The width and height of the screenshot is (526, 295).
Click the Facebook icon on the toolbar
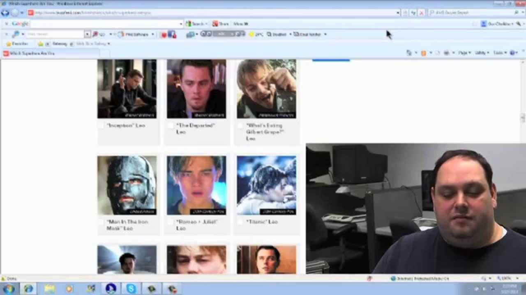click(x=171, y=34)
